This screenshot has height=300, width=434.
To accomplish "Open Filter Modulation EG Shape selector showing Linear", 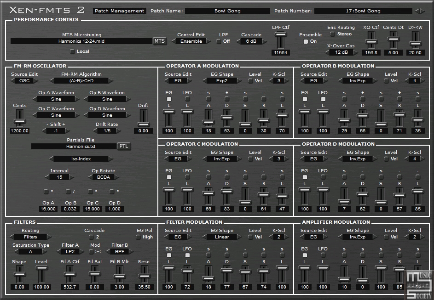I will 222,237.
